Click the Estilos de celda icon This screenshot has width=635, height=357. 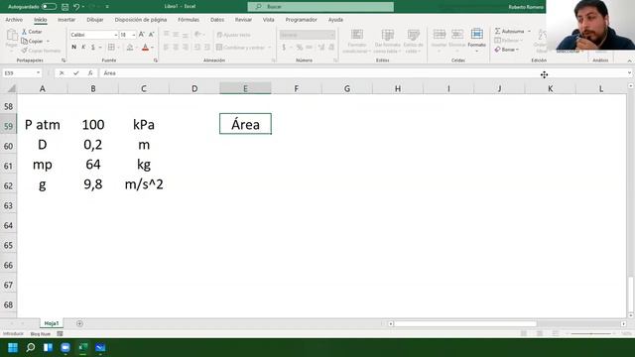click(413, 36)
